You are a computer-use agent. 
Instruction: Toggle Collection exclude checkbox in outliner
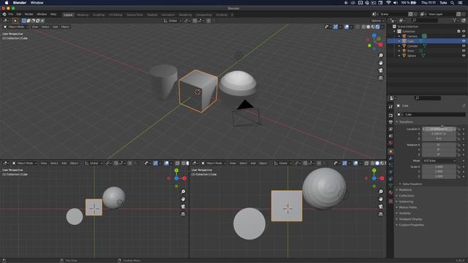click(458, 31)
